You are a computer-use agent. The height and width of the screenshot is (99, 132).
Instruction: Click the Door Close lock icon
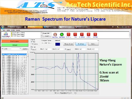tap(55, 35)
